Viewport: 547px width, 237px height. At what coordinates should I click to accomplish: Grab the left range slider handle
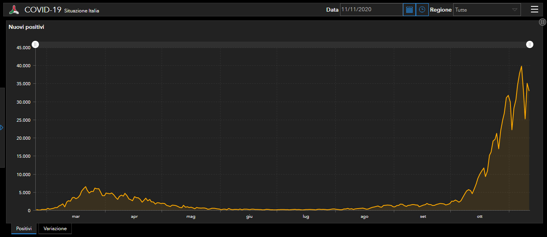(35, 44)
